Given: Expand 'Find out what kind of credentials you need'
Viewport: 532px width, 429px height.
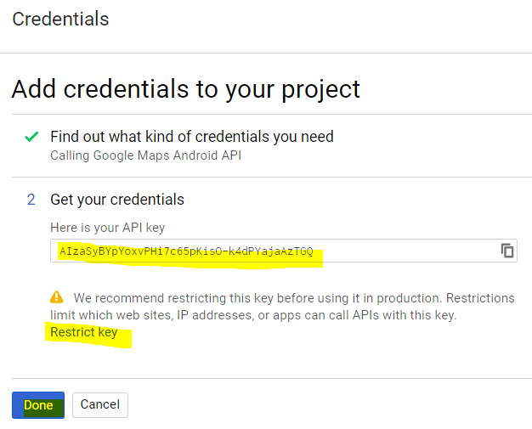Looking at the screenshot, I should [x=191, y=136].
